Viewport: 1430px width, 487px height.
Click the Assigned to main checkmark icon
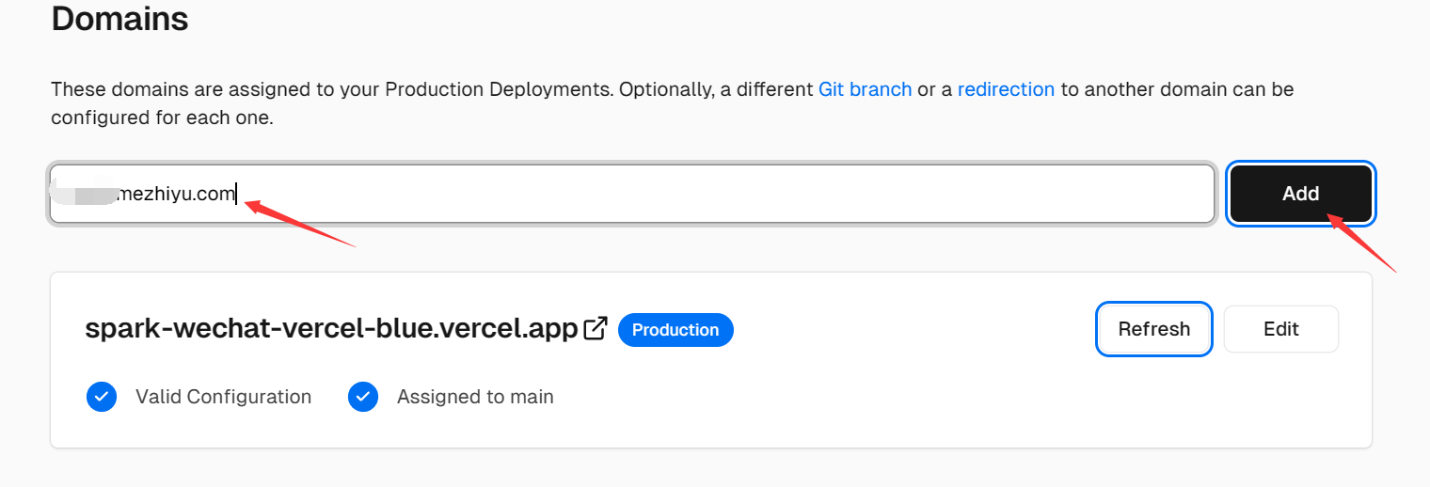pyautogui.click(x=363, y=397)
